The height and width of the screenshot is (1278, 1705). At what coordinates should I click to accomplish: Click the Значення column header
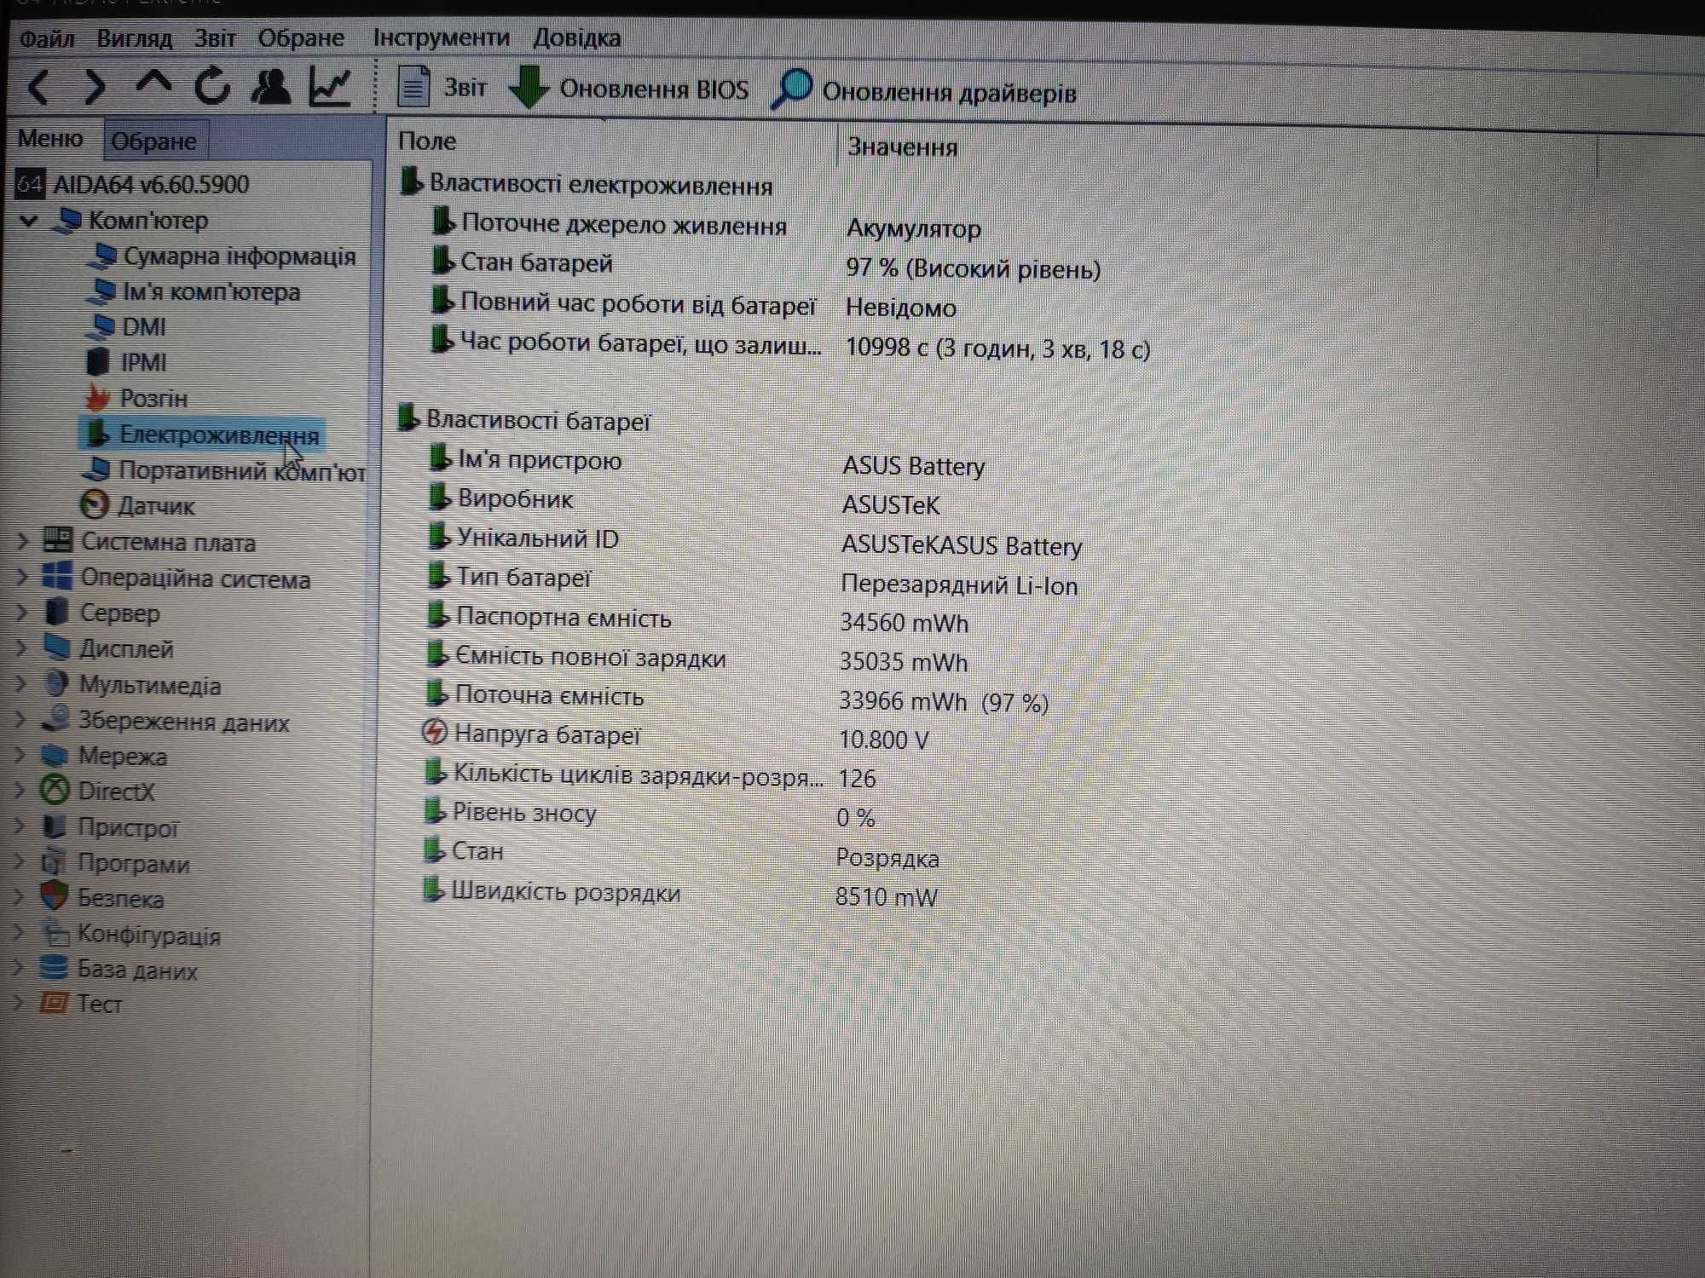pyautogui.click(x=903, y=147)
